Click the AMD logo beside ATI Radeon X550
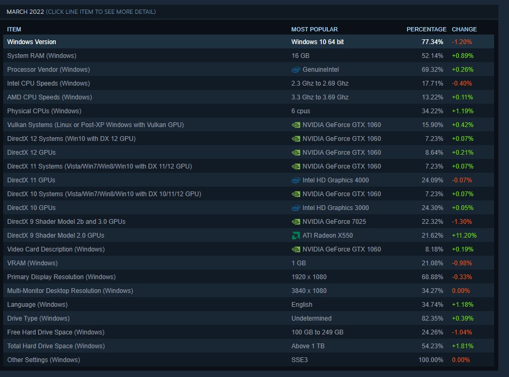The height and width of the screenshot is (377, 509). pyautogui.click(x=296, y=236)
